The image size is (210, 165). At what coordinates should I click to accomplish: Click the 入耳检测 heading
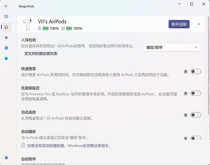28,40
